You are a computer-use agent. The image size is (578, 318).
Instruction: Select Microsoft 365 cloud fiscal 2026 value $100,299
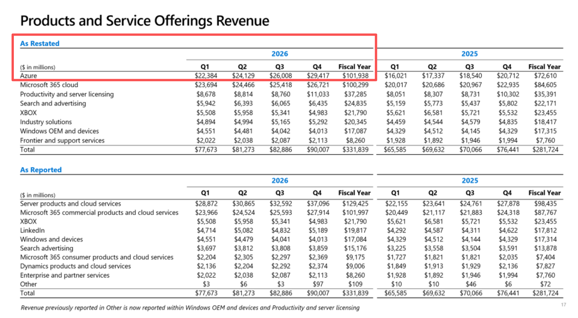(355, 85)
